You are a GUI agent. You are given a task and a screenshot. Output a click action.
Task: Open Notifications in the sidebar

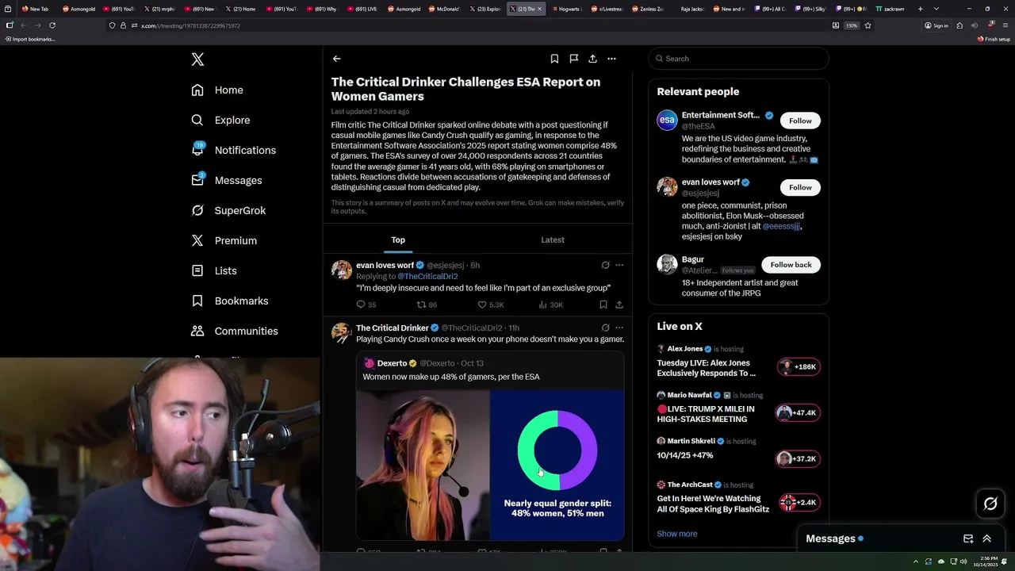pos(234,150)
